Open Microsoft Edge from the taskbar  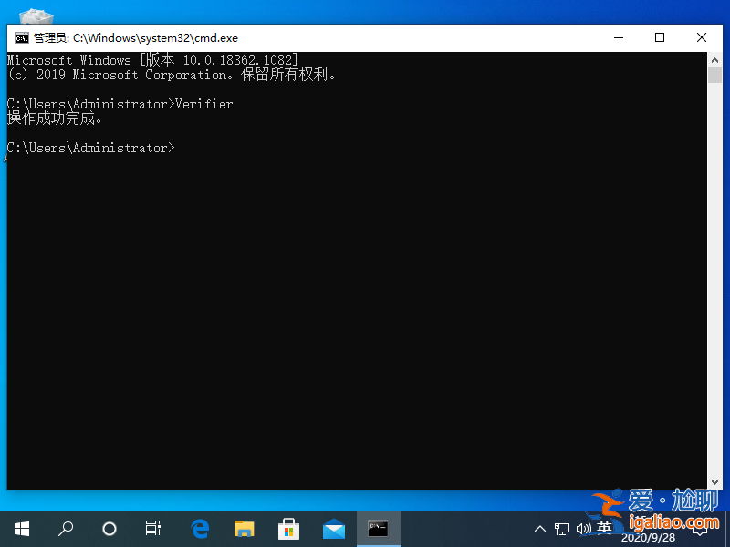click(x=200, y=528)
